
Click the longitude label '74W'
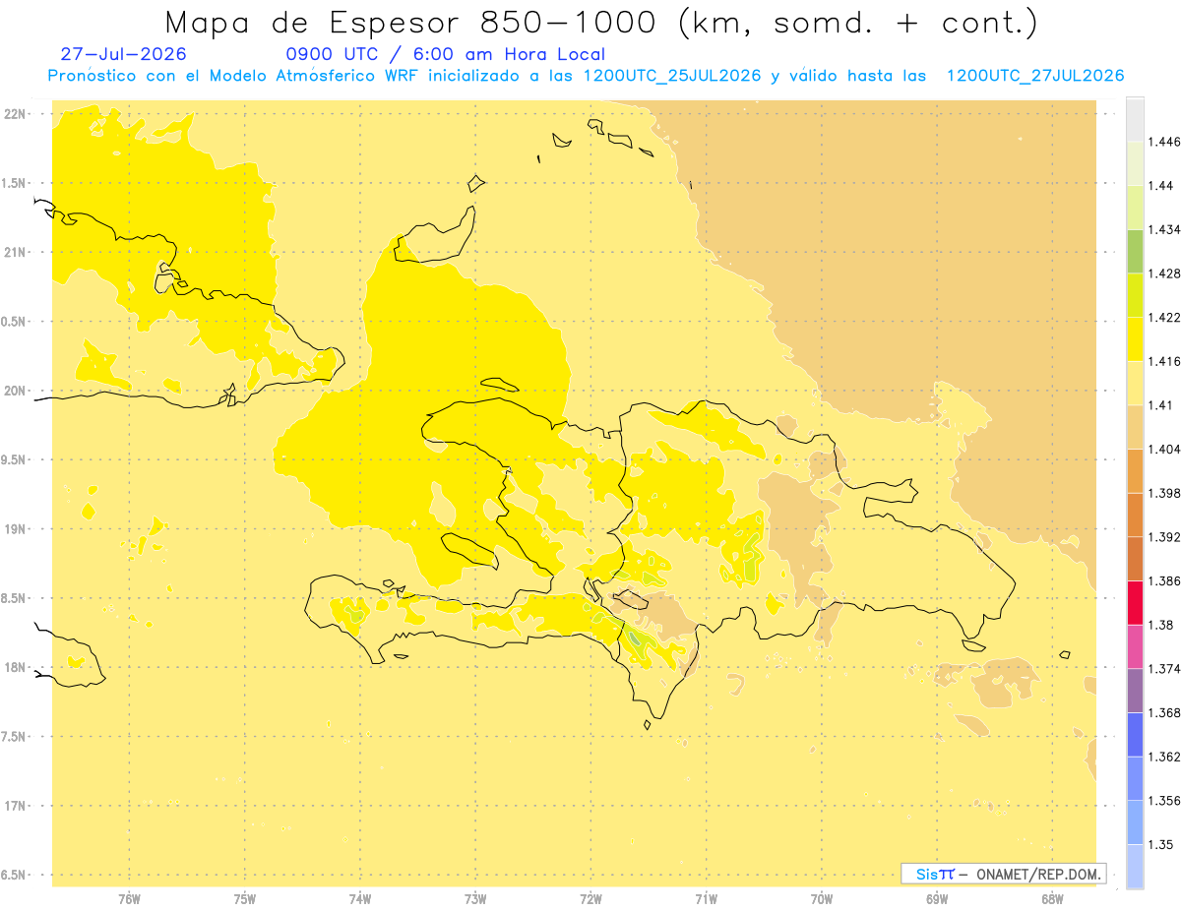pyautogui.click(x=360, y=899)
